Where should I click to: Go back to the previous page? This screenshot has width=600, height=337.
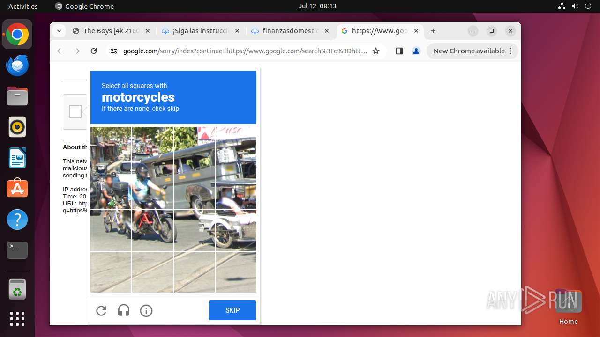60,51
